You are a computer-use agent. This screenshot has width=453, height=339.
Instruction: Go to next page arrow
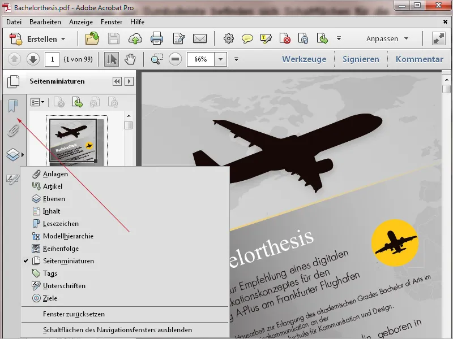click(x=33, y=59)
